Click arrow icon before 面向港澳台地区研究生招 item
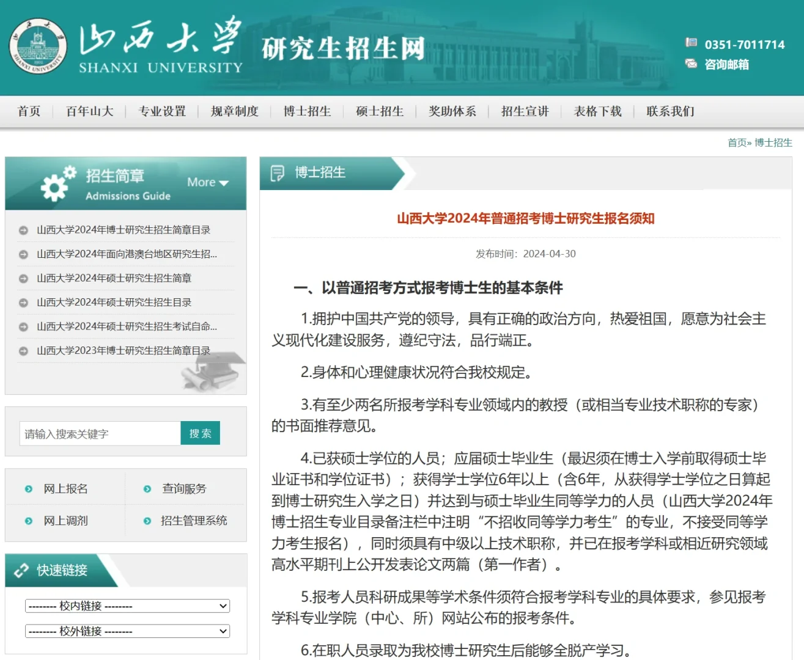The image size is (804, 660). click(x=23, y=254)
